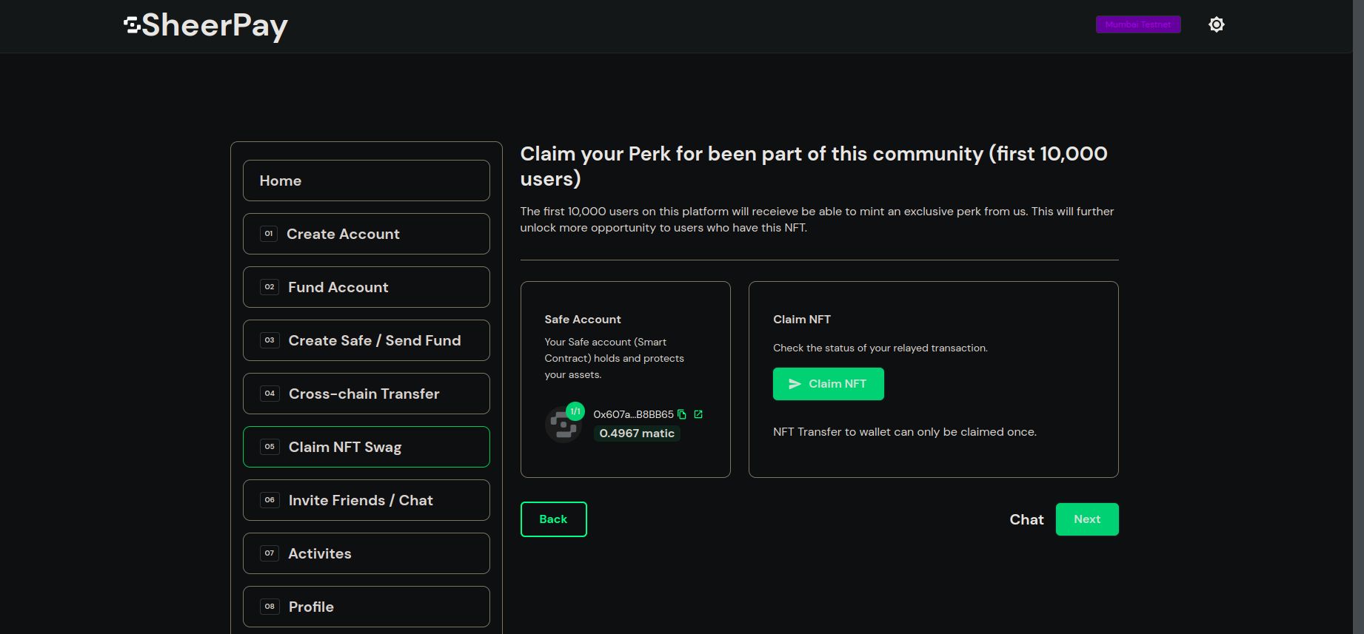Click the SheerPay logo
The height and width of the screenshot is (634, 1364).
pyautogui.click(x=206, y=26)
